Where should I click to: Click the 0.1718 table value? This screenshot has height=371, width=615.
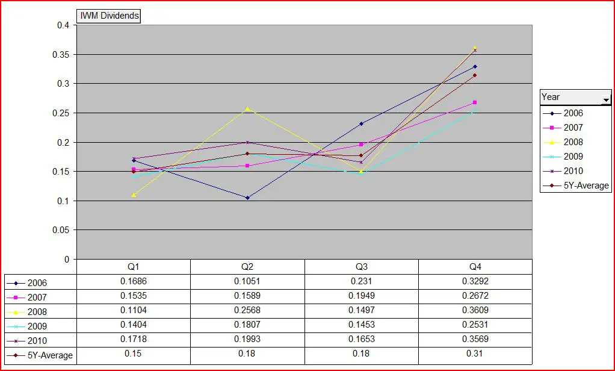134,339
